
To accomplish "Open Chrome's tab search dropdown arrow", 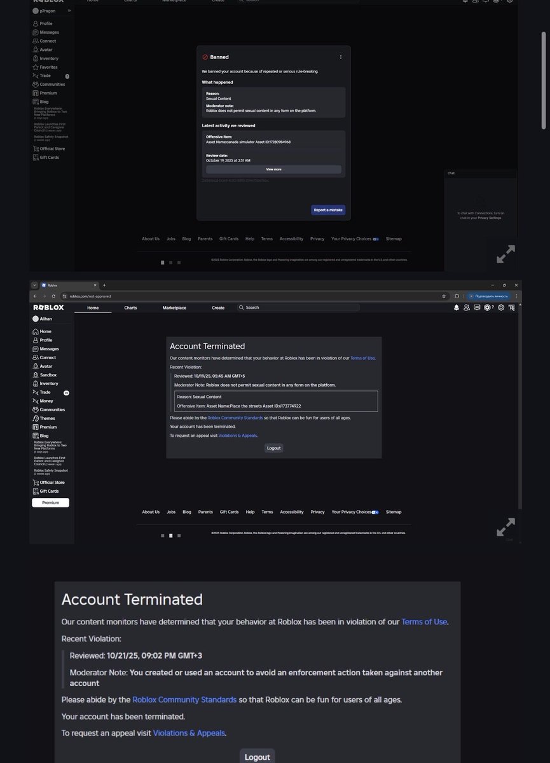I will pos(34,285).
